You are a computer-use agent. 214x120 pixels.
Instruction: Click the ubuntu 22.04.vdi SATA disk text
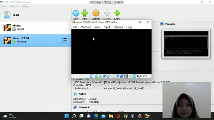click(124, 88)
